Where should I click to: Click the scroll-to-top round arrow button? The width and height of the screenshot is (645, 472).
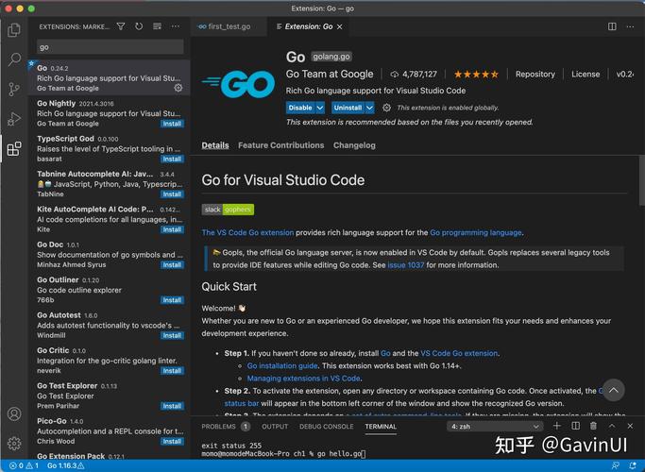coord(613,390)
